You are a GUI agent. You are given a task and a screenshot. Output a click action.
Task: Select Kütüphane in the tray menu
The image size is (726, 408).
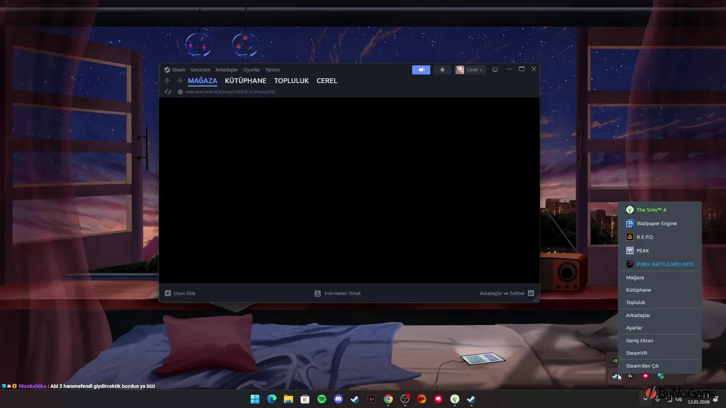point(660,290)
